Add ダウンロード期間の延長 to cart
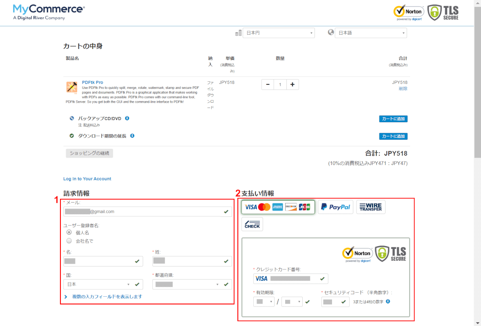Image resolution: width=481 pixels, height=326 pixels. [393, 137]
